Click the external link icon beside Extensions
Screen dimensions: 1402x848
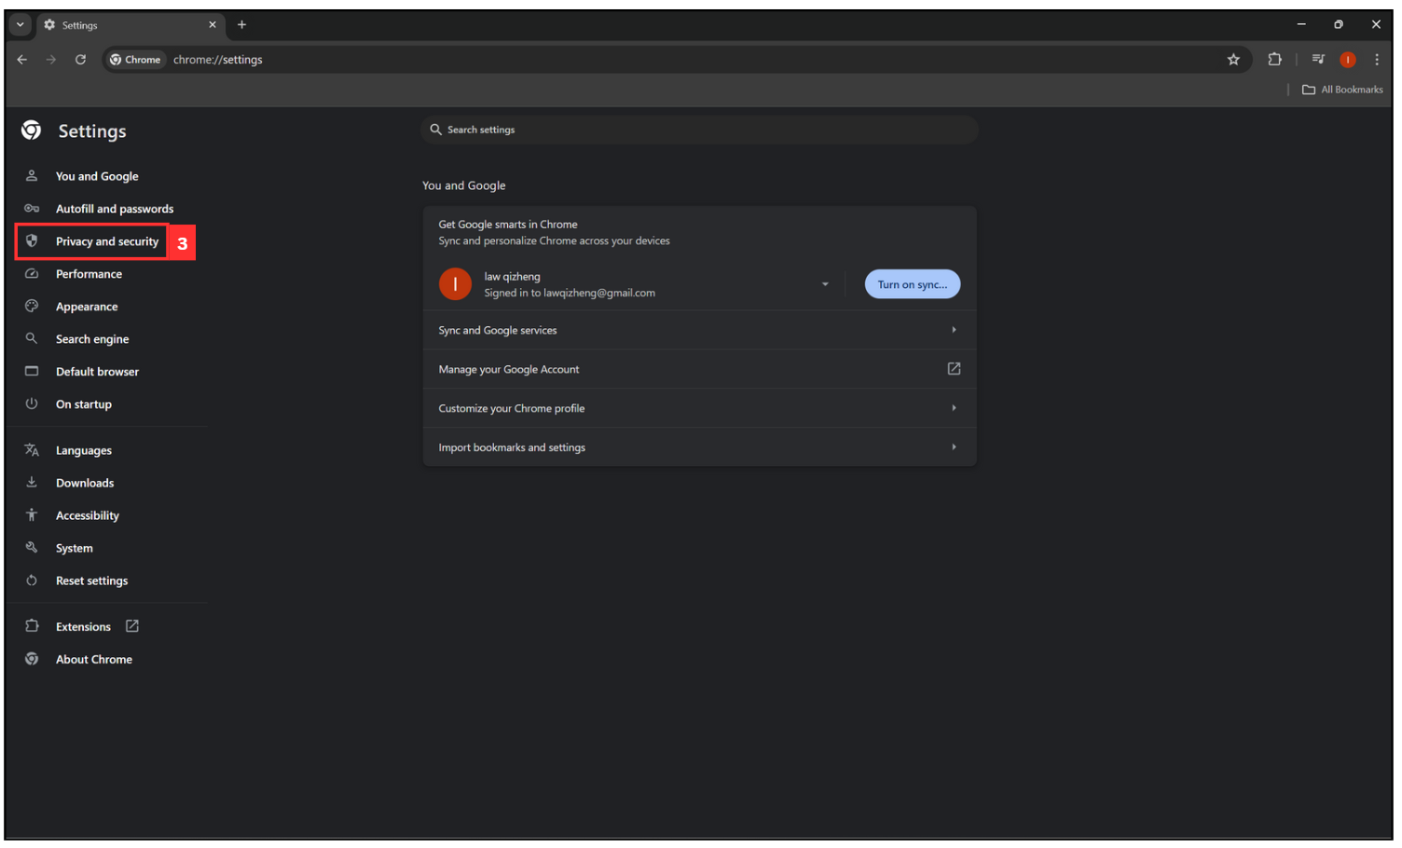(132, 625)
